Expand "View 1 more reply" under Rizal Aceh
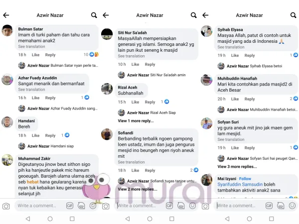The width and height of the screenshot is (299, 224). (136, 121)
